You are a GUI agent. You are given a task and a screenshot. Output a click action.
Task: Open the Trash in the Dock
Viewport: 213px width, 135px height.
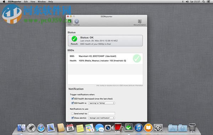192,128
